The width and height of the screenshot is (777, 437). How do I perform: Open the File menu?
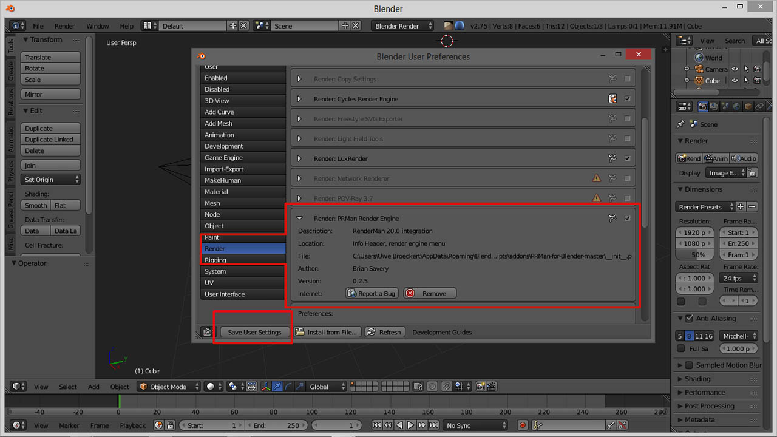[x=38, y=26]
